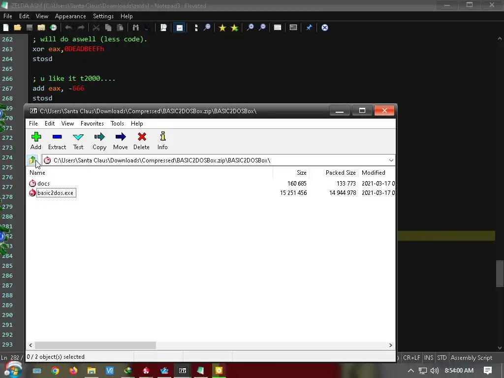
Task: Click the horizontal scrollbar thumb in 7-Zip
Action: point(95,345)
